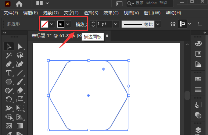Image resolution: width=208 pixels, height=135 pixels.
Task: Open the 帮助(H) menu
Action: coord(173,13)
